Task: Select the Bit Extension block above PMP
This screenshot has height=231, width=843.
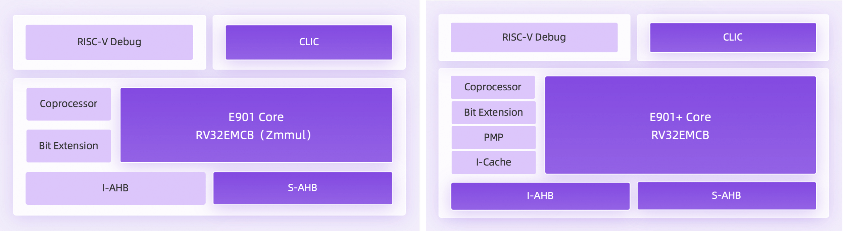Action: pos(493,113)
